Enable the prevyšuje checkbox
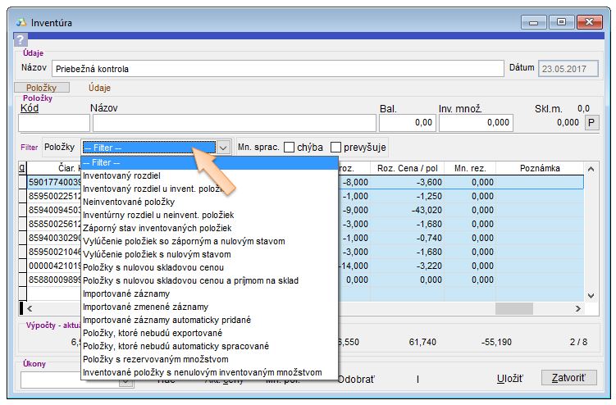Viewport: 616px width, 405px height. point(336,148)
